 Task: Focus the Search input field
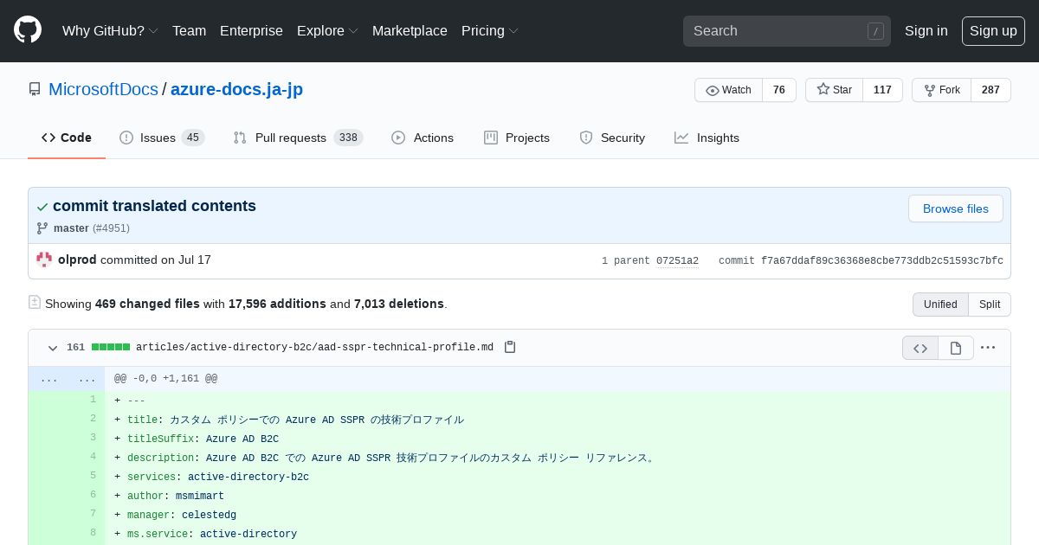787,31
